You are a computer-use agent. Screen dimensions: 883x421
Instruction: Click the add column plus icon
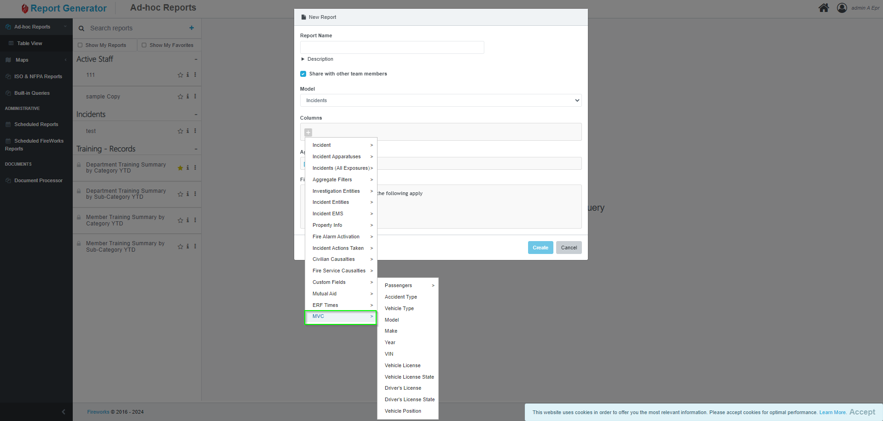click(x=308, y=133)
